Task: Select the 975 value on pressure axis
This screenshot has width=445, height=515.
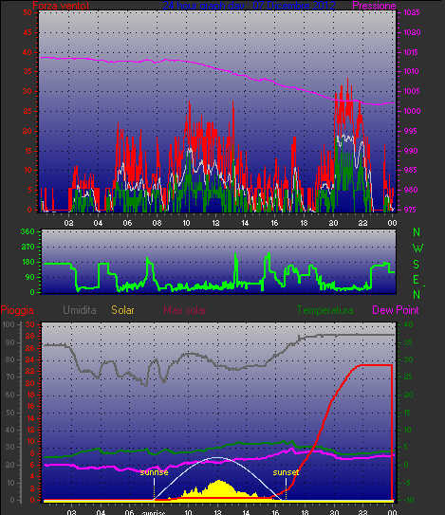Action: coord(411,210)
